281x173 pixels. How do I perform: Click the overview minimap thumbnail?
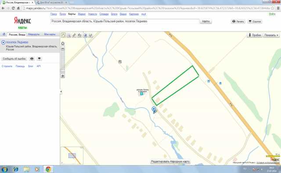[x=72, y=155]
